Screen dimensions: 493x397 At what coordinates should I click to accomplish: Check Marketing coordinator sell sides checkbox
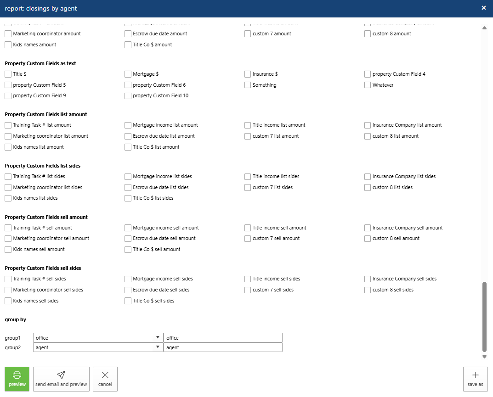click(8, 290)
